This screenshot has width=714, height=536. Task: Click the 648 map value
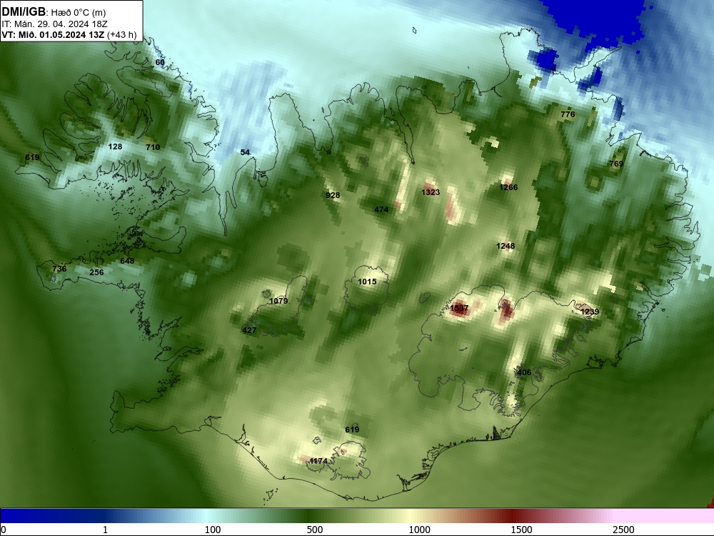point(127,261)
